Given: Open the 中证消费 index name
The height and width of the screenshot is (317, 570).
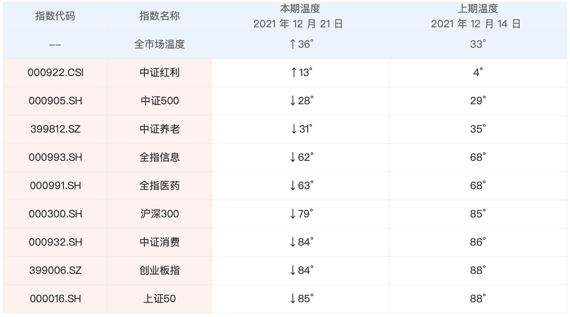Looking at the screenshot, I should 160,242.
